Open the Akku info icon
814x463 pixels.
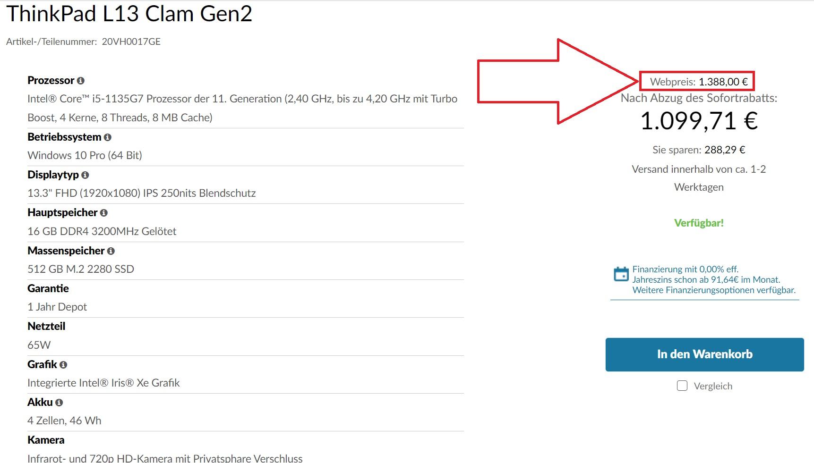59,403
